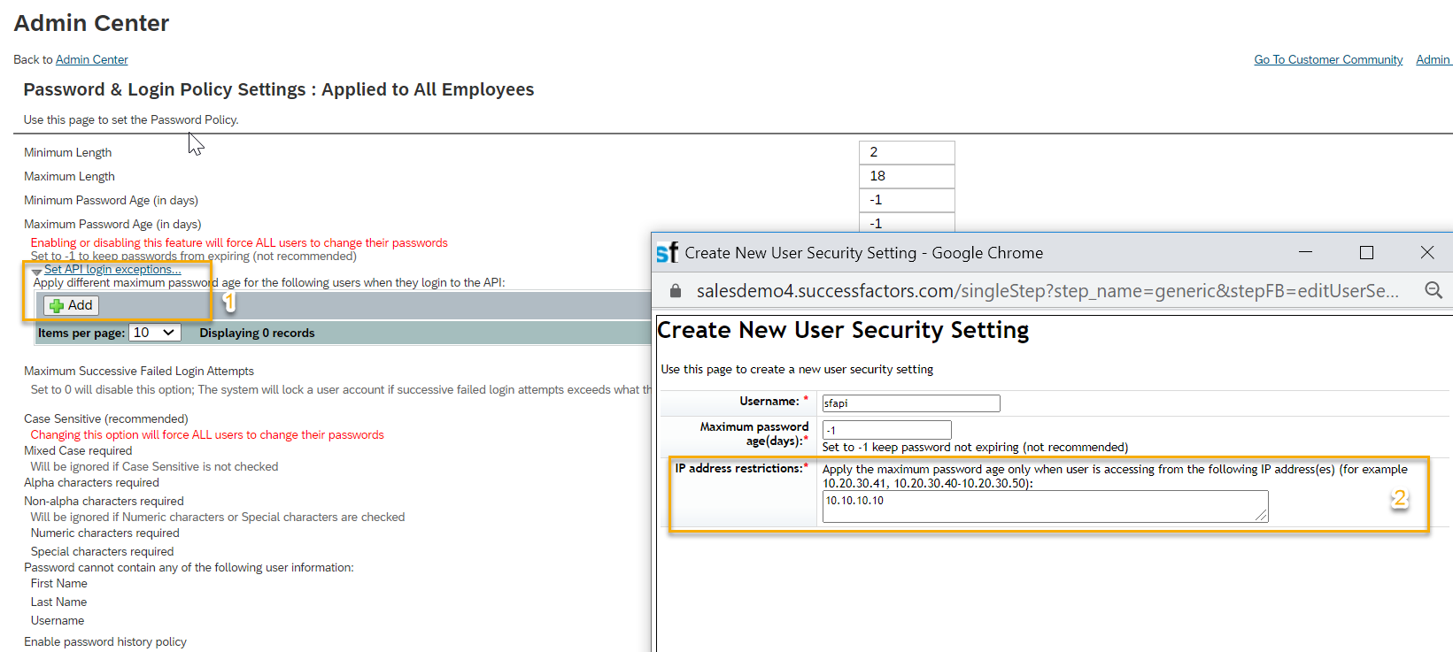
Task: Click the SuccessFactors sf logo in popup title bar
Action: click(668, 253)
